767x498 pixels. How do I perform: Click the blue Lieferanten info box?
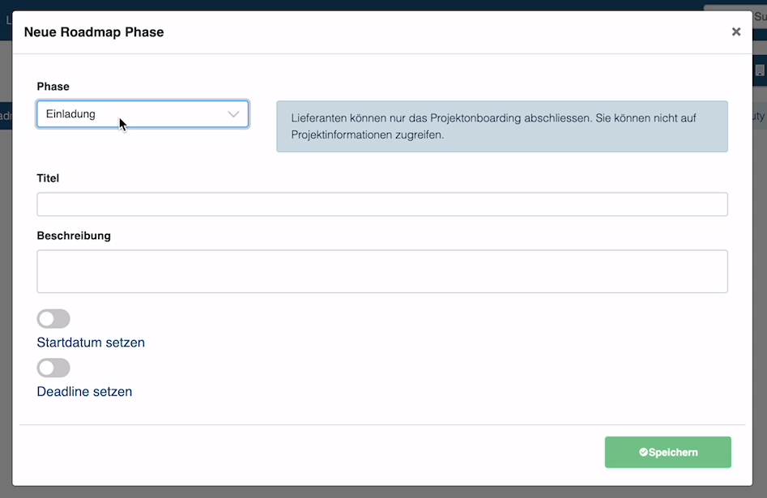point(503,126)
